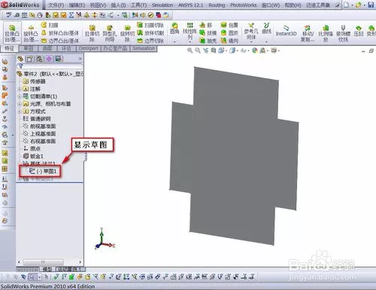Select the 旋转切除 revolved cut tool
The height and width of the screenshot is (290, 376).
point(127,33)
